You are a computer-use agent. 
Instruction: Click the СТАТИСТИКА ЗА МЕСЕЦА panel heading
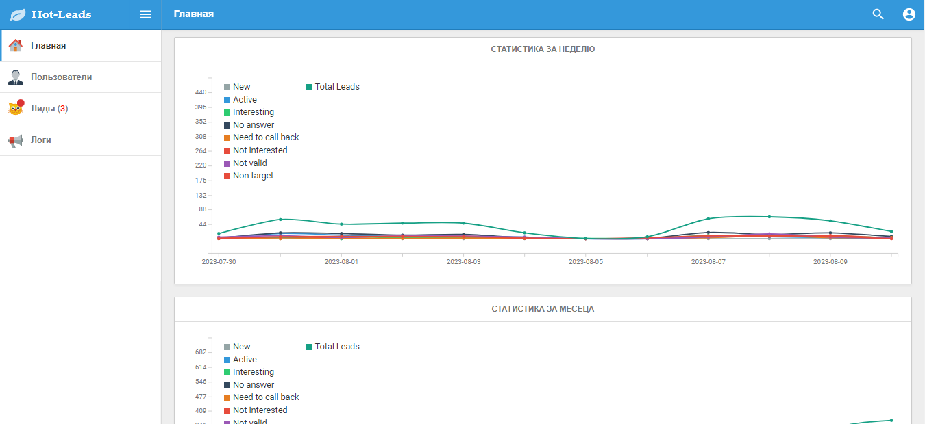pyautogui.click(x=543, y=309)
